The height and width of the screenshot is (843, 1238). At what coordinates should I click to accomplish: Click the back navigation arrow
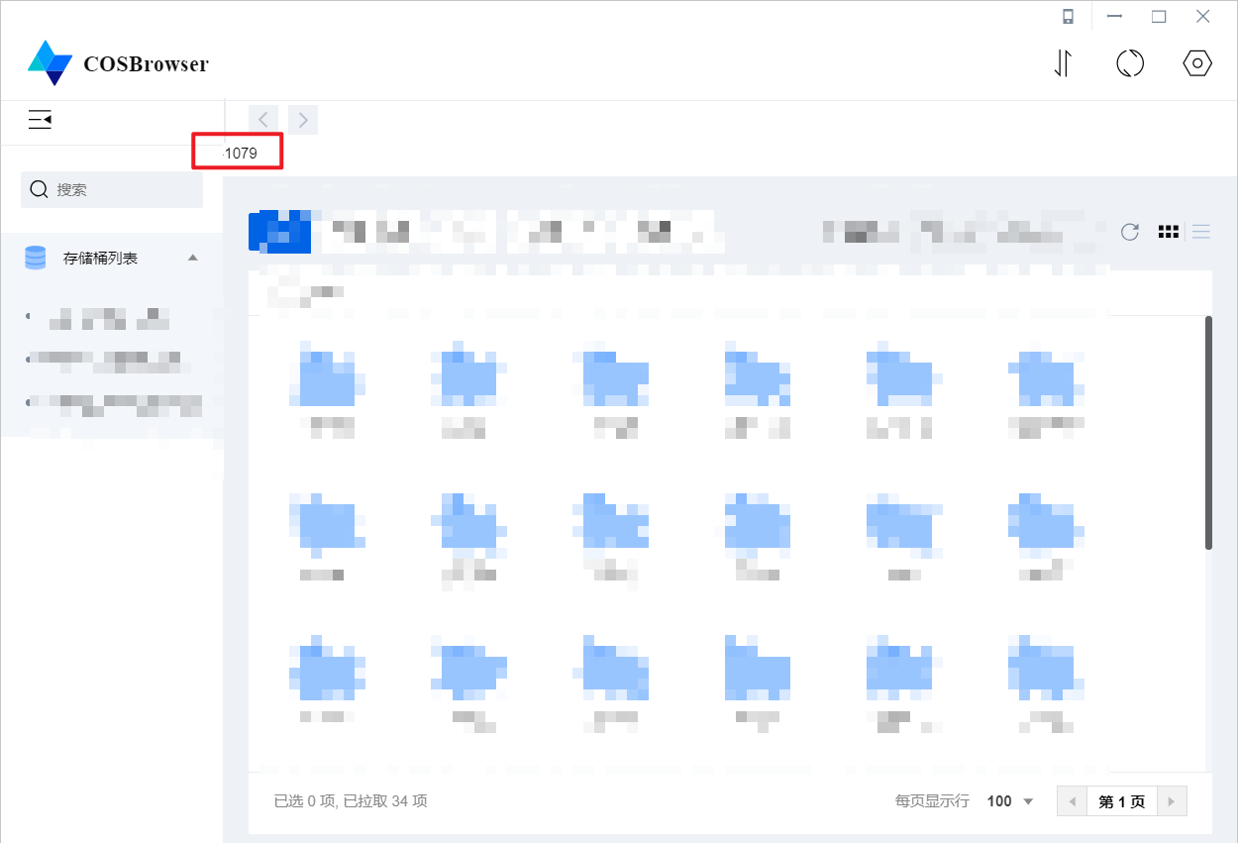263,119
